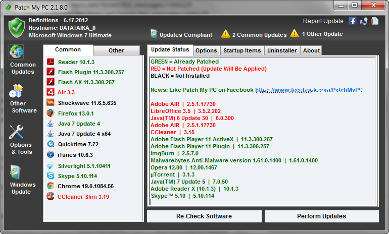Open the Options tab
Image resolution: width=389 pixels, height=234 pixels.
(206, 50)
